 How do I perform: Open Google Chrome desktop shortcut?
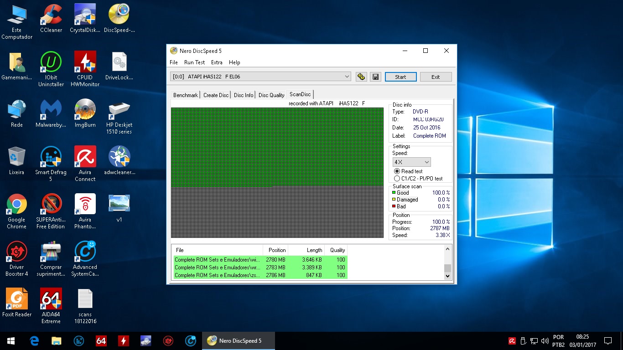pos(17,212)
